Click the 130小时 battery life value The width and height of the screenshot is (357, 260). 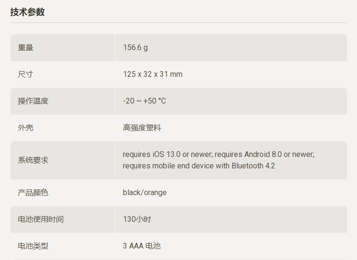(x=137, y=219)
